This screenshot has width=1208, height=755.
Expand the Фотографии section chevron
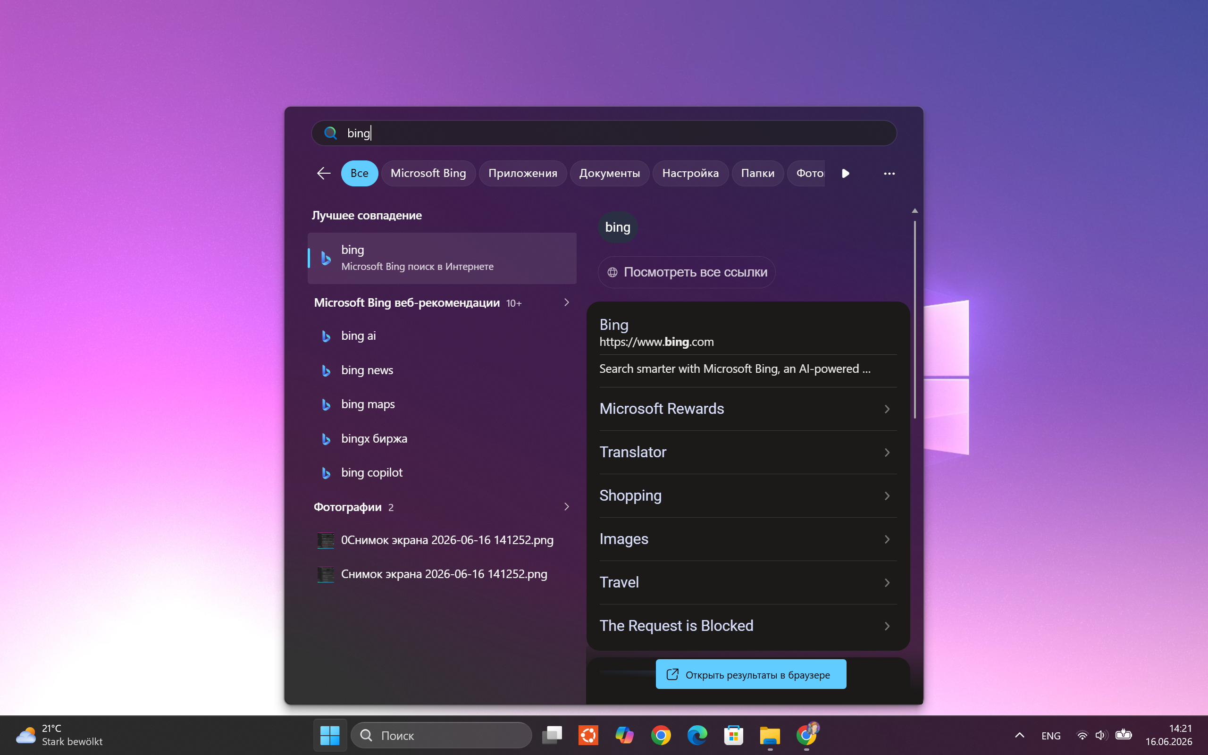pos(566,507)
